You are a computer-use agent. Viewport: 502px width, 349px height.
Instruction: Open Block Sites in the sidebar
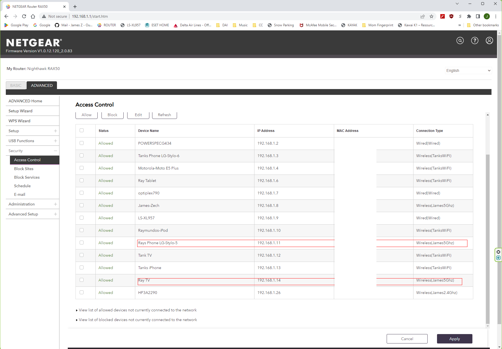[24, 169]
